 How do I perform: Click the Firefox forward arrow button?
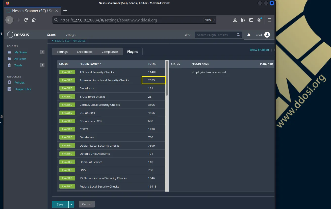[18, 20]
